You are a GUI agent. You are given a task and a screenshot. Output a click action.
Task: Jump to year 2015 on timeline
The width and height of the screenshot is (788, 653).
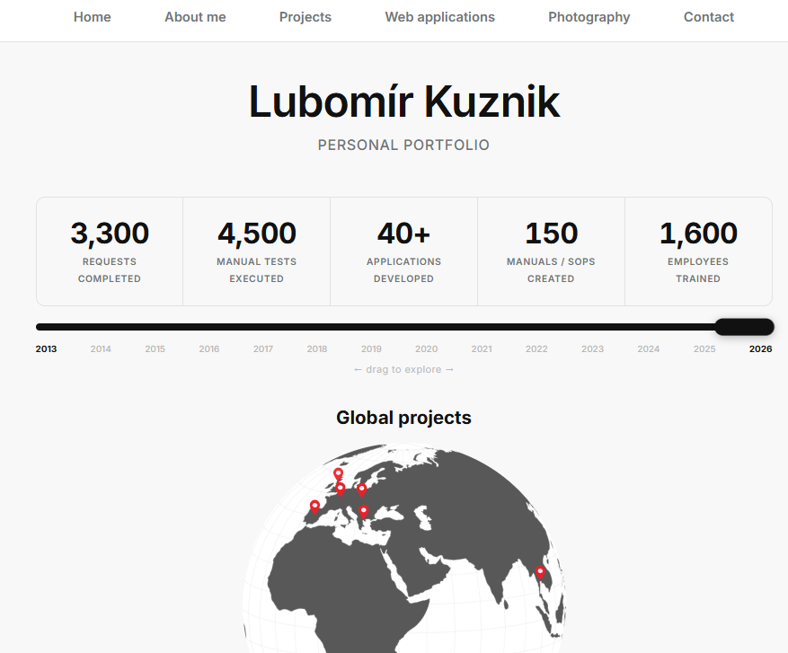155,349
